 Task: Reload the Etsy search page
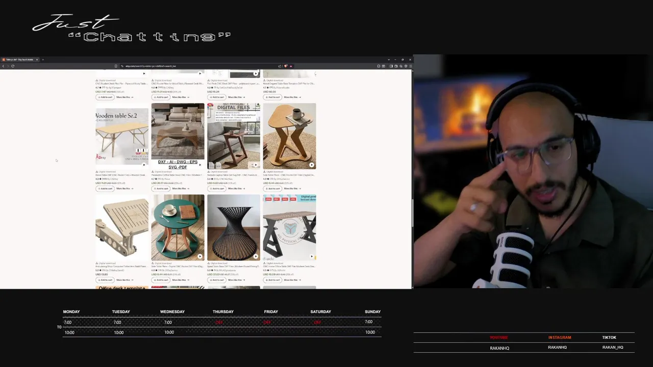point(13,66)
